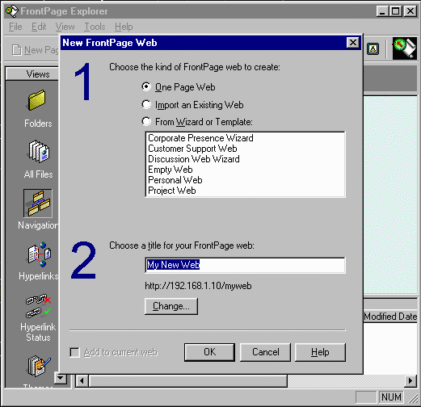Minimize the FrontPage Explorer window

pyautogui.click(x=382, y=11)
